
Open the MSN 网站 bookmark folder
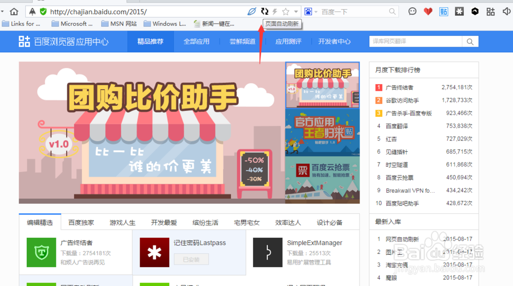coord(119,24)
